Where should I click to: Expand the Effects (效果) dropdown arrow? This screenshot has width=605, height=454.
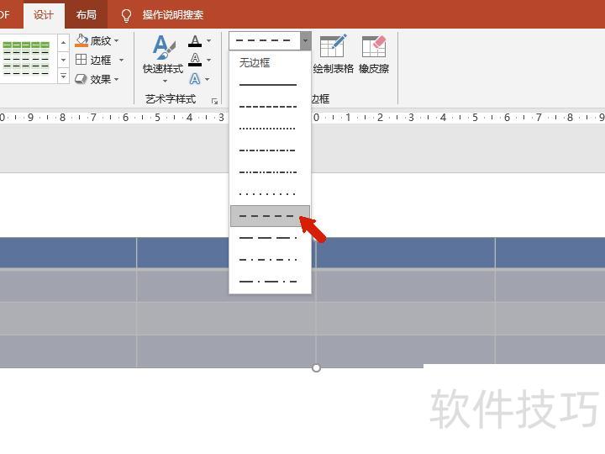(116, 80)
